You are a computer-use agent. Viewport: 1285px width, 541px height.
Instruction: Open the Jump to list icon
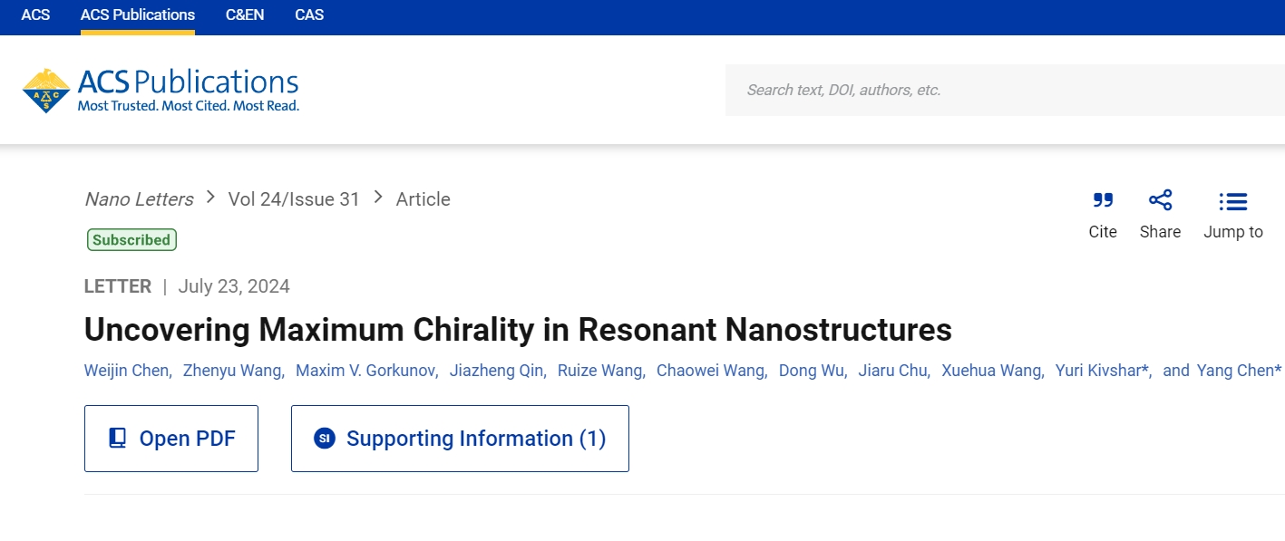click(x=1232, y=201)
